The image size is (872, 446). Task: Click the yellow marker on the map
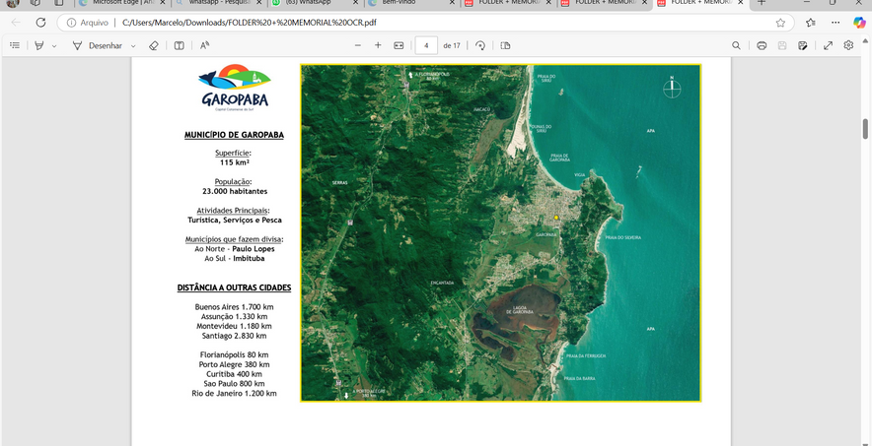pyautogui.click(x=555, y=218)
